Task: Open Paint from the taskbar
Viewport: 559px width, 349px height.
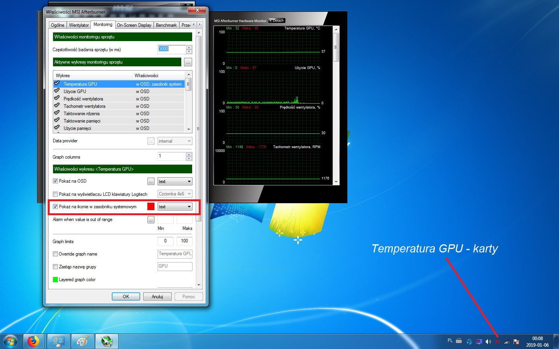Action: click(82, 341)
